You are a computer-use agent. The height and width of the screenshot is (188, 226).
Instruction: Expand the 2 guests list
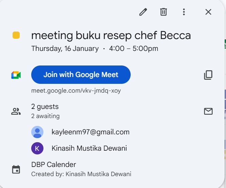45,107
